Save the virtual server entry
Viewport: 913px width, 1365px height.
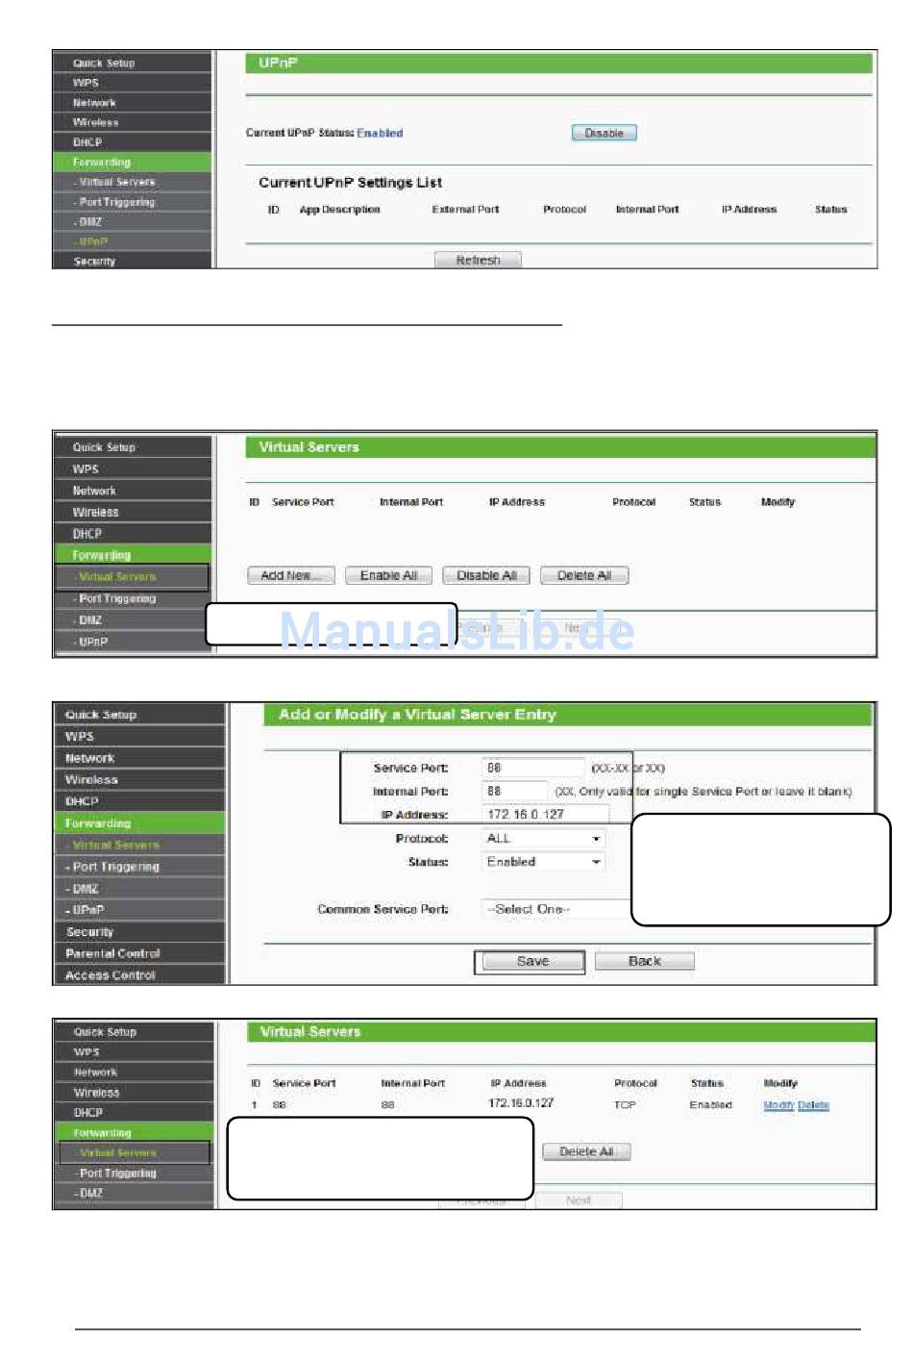(530, 961)
